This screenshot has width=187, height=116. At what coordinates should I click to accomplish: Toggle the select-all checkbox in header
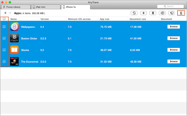coord(4,19)
